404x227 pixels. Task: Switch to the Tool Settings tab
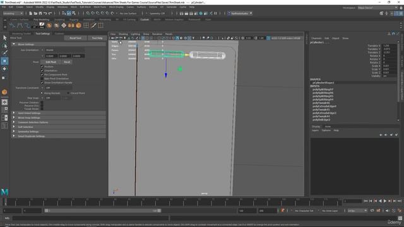coord(42,33)
